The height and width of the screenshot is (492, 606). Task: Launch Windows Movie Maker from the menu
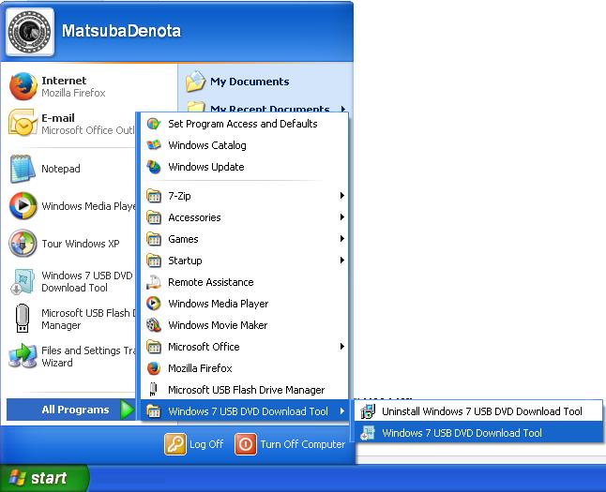pyautogui.click(x=245, y=325)
